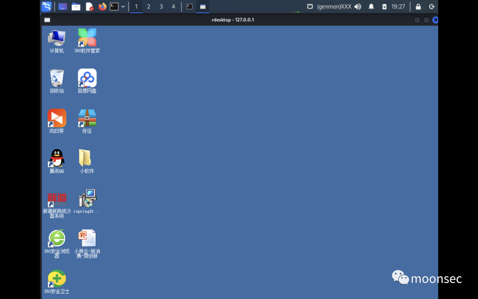Switch to workspace 3
The width and height of the screenshot is (478, 299).
coord(161,6)
